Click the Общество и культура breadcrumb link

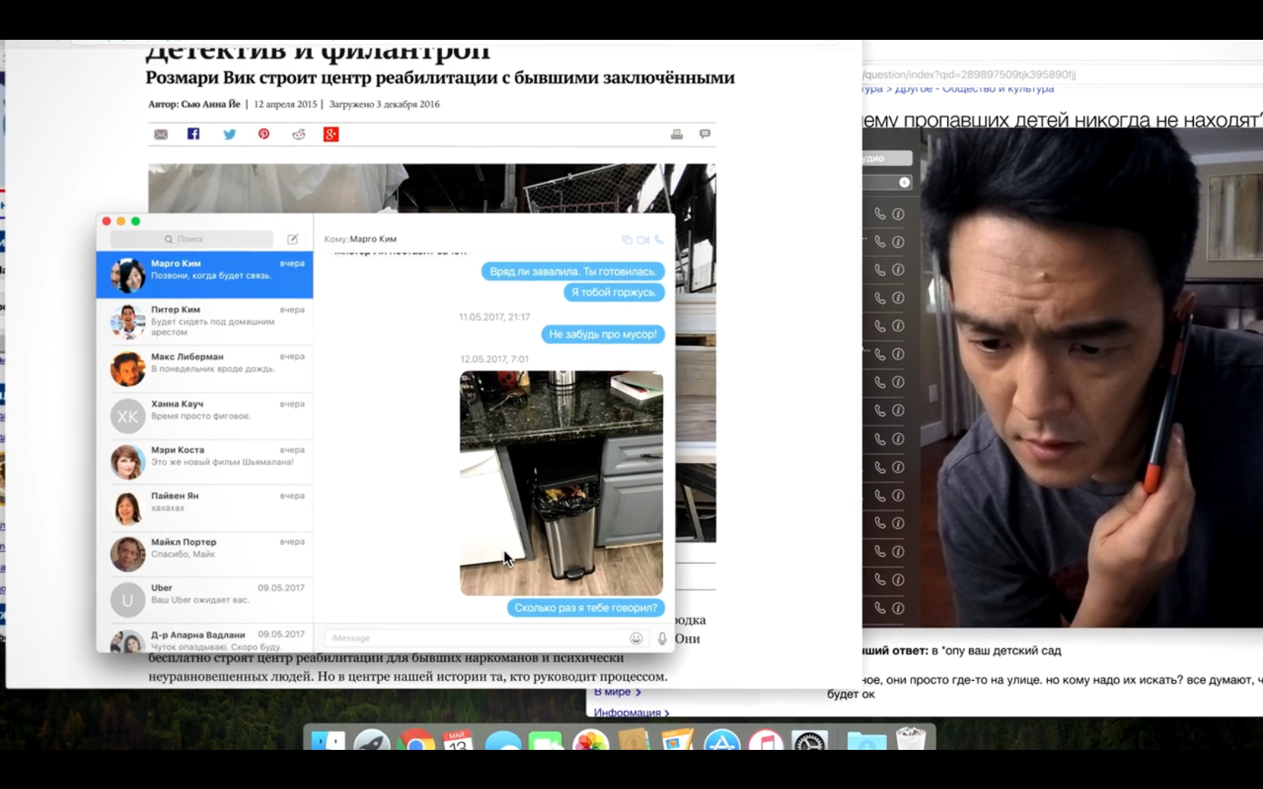pyautogui.click(x=998, y=89)
